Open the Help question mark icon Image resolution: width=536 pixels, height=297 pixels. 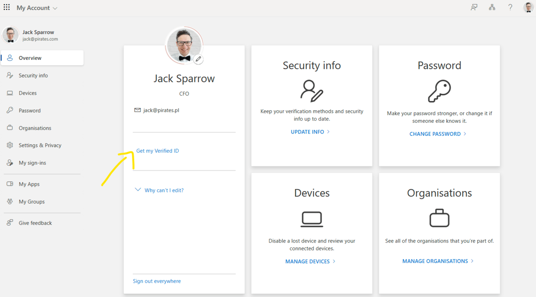pyautogui.click(x=510, y=7)
